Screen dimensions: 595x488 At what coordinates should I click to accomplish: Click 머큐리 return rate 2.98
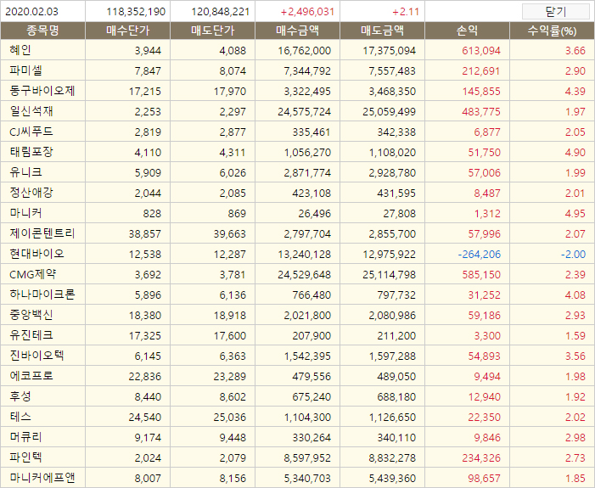coord(575,438)
